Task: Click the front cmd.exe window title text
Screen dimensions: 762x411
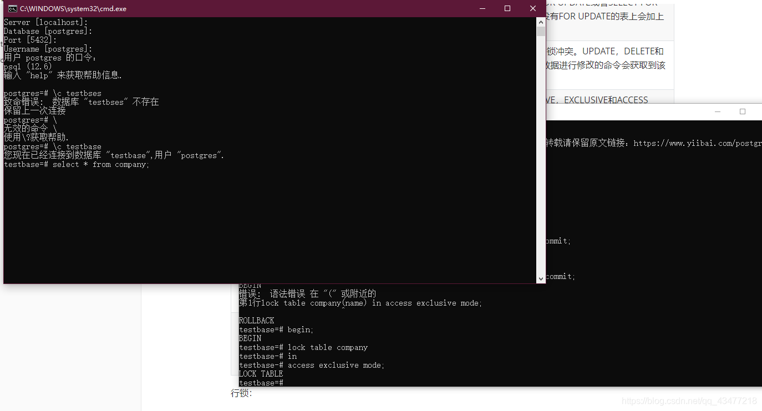Action: pyautogui.click(x=73, y=9)
